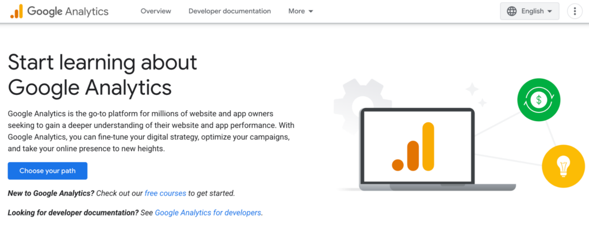Open the Overview tab
589x232 pixels.
click(x=156, y=11)
